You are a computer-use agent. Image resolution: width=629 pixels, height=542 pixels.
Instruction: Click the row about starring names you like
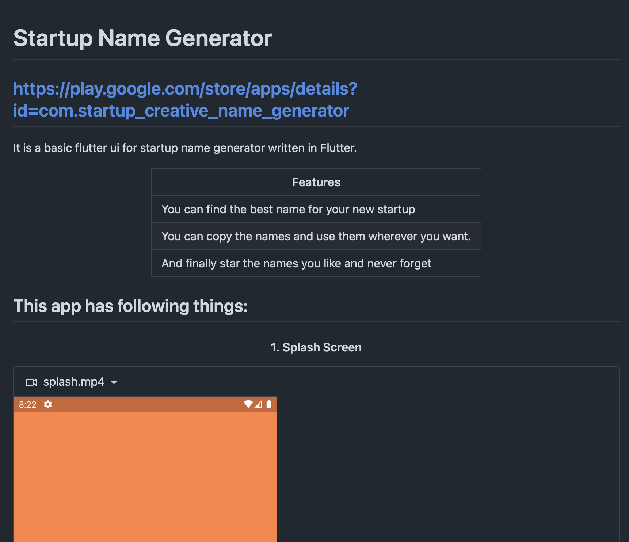pyautogui.click(x=296, y=263)
